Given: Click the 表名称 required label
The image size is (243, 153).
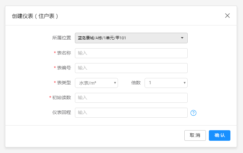Looking at the screenshot, I should tap(64, 53).
